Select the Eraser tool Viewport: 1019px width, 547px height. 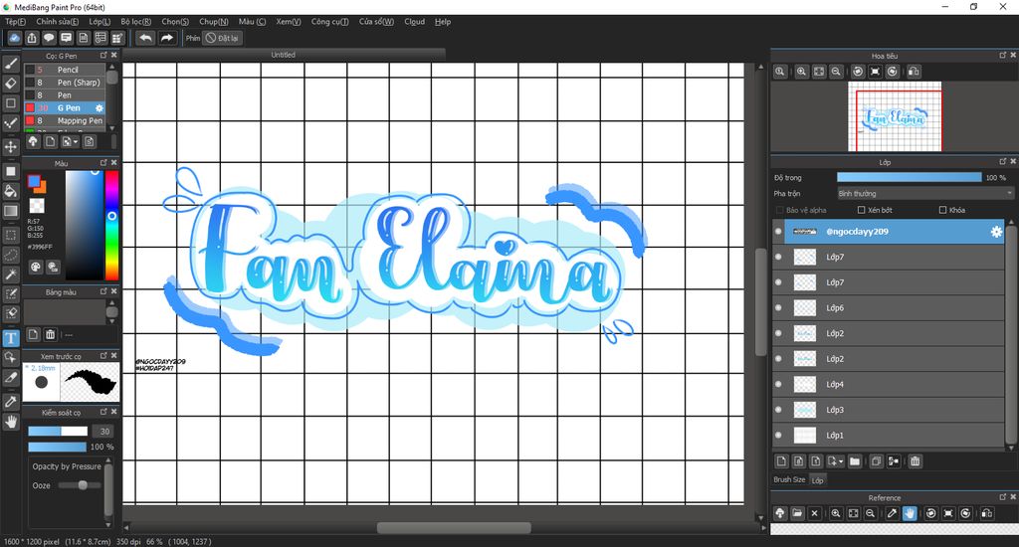(x=10, y=84)
